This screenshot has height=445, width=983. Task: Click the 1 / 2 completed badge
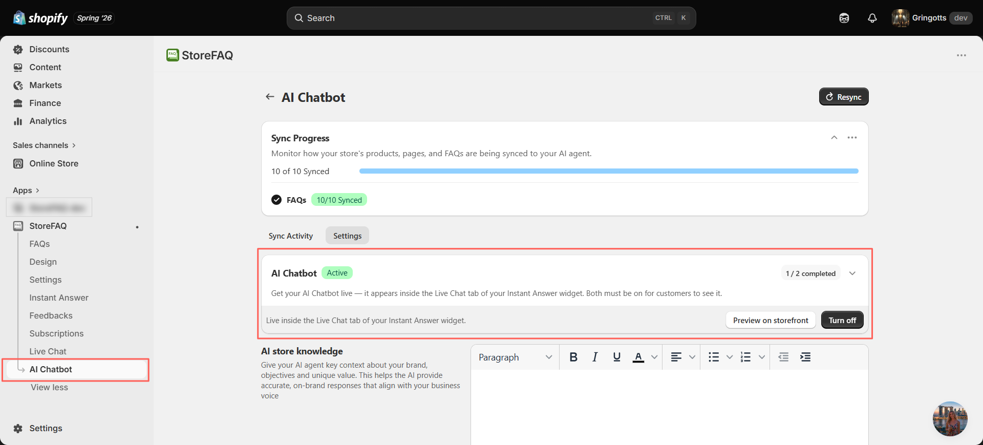click(x=810, y=273)
